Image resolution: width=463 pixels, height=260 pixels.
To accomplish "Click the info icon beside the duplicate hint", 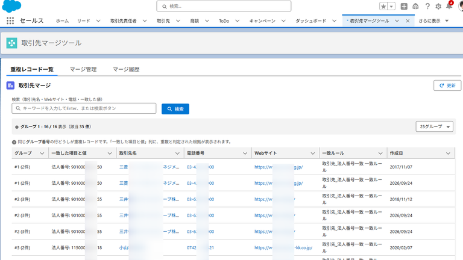I will click(x=14, y=142).
